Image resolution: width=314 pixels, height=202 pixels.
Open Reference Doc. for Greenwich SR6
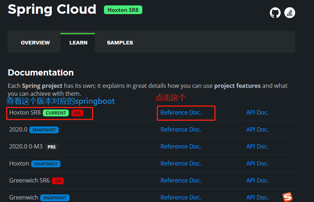(x=181, y=180)
